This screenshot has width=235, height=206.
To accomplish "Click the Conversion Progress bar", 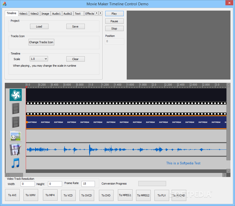I will (x=152, y=184).
